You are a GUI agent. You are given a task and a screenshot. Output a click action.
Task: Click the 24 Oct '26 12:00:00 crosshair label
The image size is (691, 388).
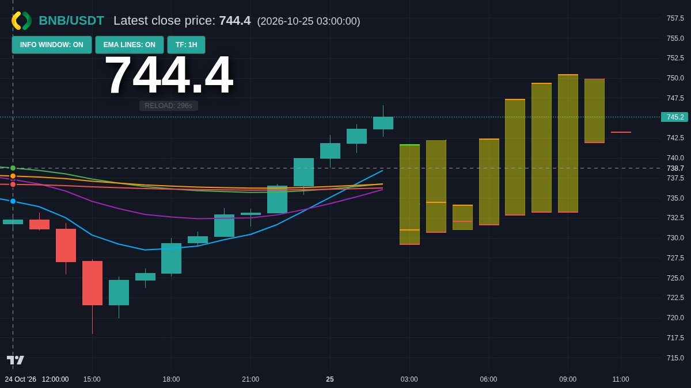click(x=37, y=379)
